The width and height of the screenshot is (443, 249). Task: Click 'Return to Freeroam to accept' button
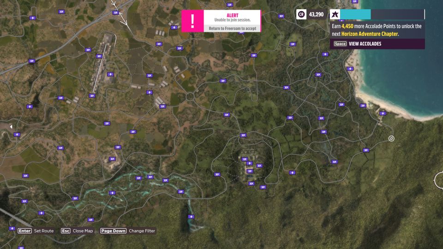click(232, 29)
